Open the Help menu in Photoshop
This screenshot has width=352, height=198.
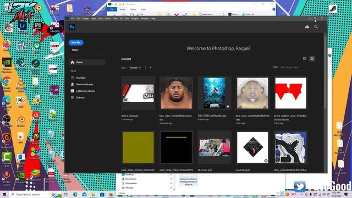[x=153, y=19]
